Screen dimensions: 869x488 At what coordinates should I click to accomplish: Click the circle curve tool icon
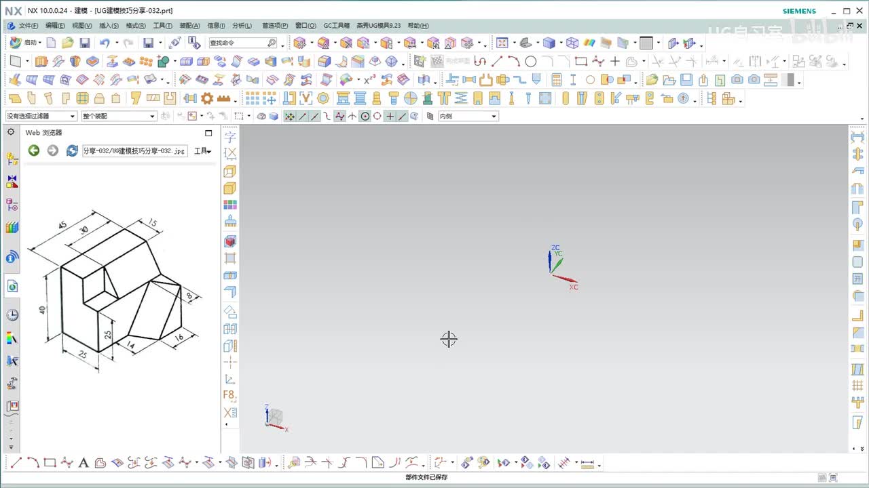pyautogui.click(x=530, y=61)
